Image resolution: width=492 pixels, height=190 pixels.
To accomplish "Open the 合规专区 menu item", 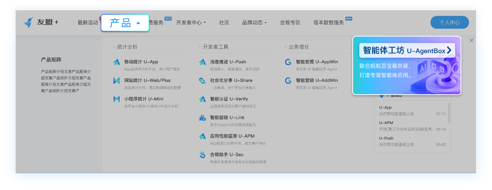I will (290, 22).
